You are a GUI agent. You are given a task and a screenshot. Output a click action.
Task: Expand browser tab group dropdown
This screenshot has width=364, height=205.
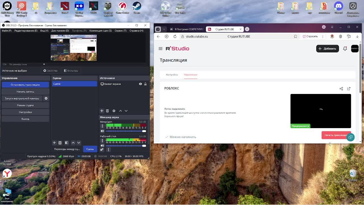tap(164, 29)
